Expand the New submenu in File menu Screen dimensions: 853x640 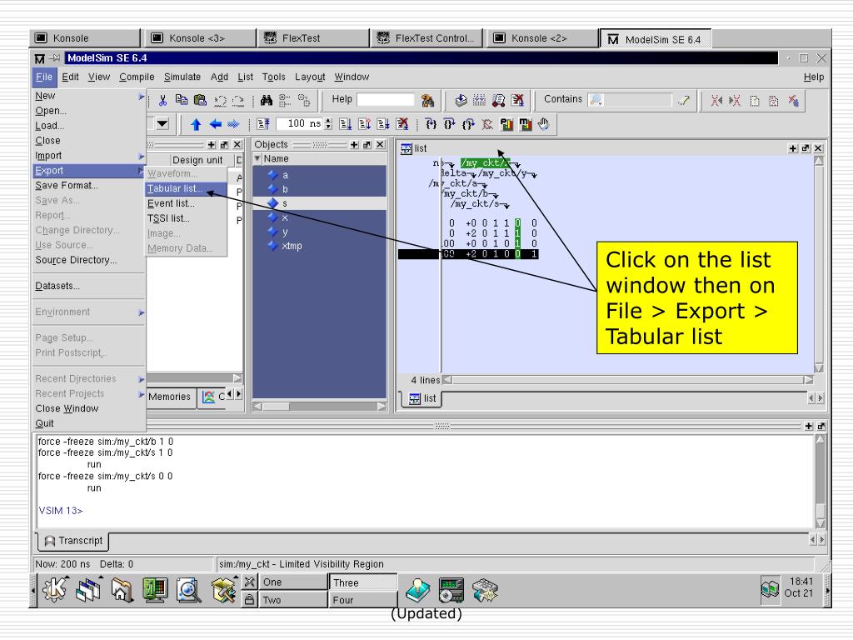[141, 97]
